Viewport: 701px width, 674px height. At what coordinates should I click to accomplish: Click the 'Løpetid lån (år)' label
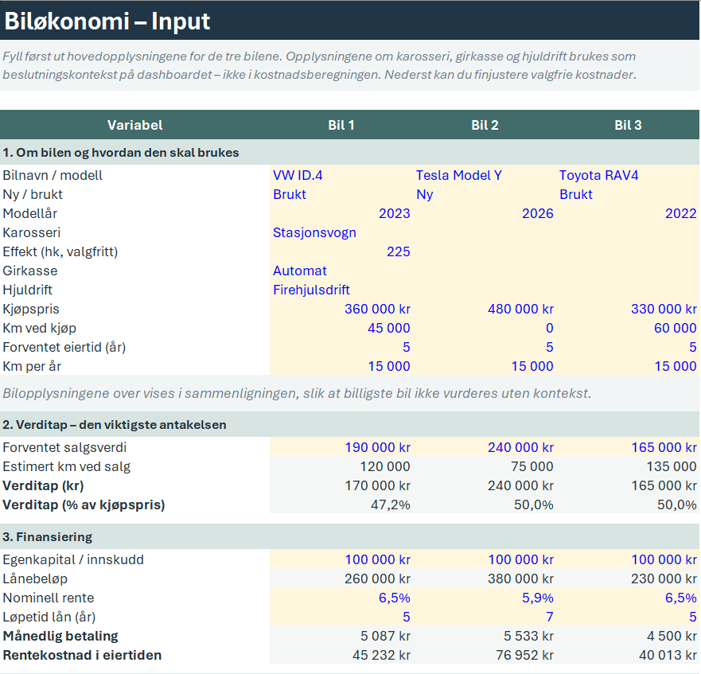(49, 617)
